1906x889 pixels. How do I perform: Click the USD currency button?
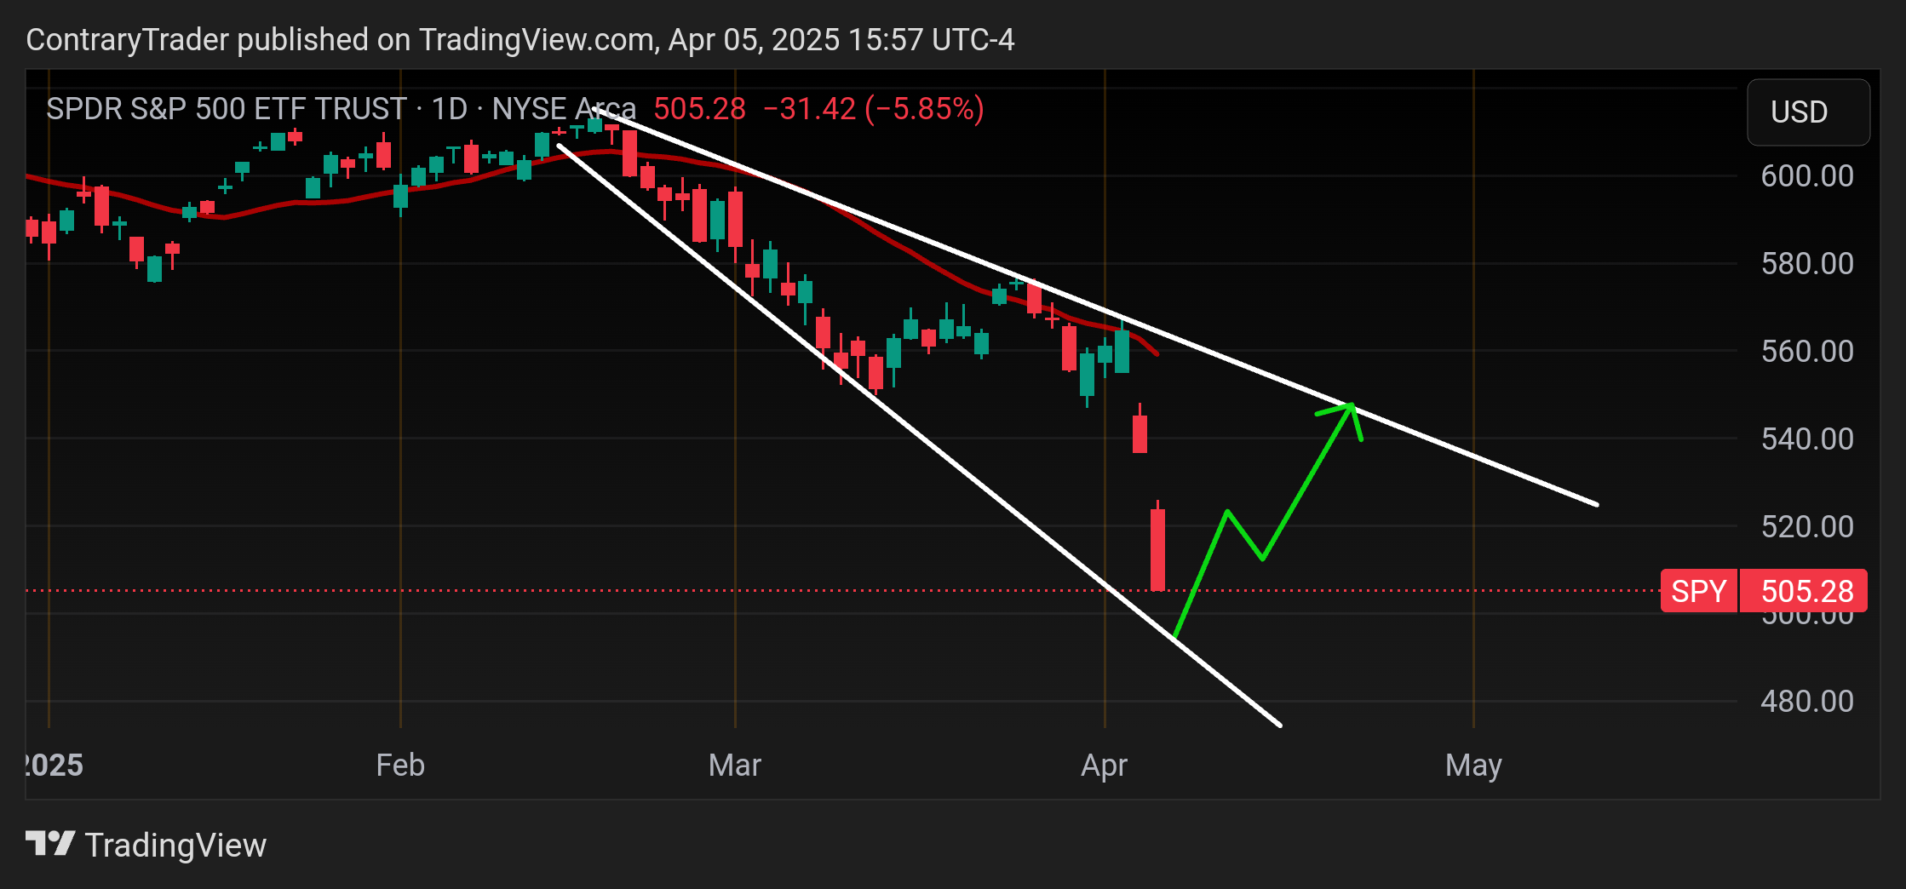[x=1808, y=112]
